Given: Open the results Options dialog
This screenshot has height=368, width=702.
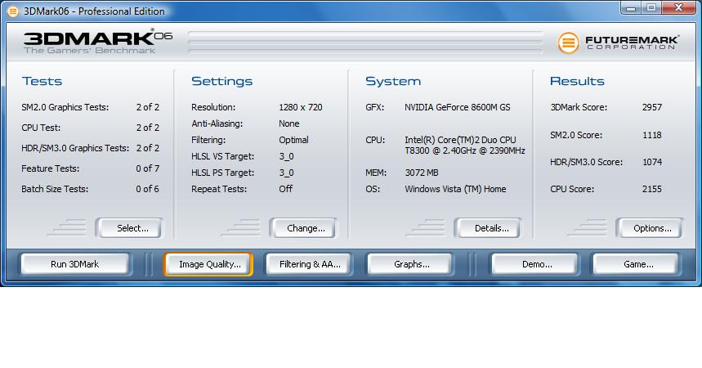Looking at the screenshot, I should [x=649, y=228].
